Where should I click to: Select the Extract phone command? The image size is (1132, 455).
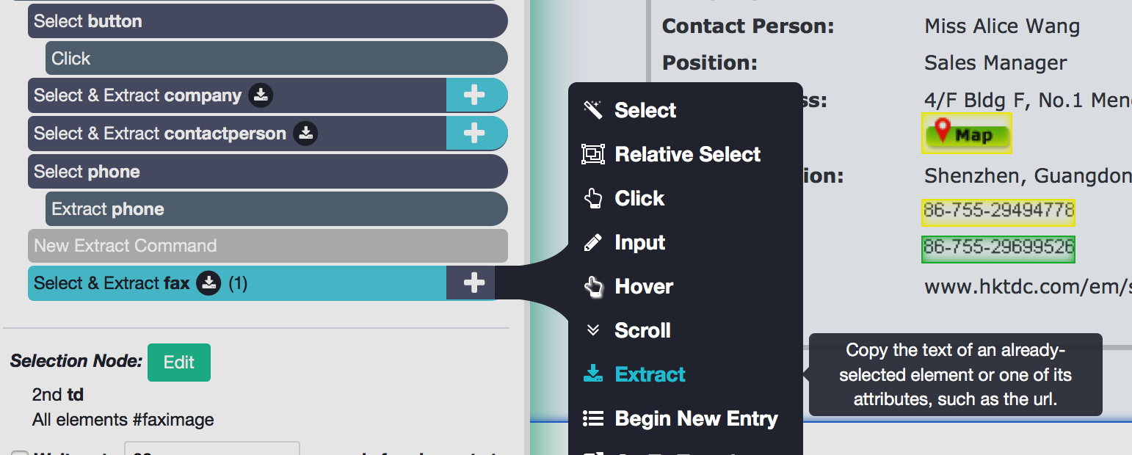(x=277, y=209)
